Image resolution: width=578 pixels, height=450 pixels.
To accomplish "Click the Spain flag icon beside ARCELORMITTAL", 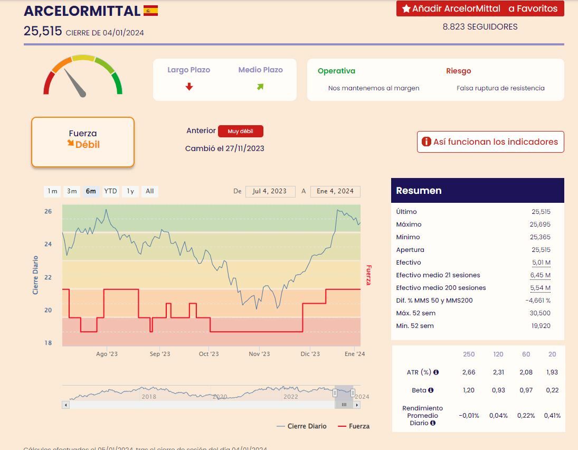I will pyautogui.click(x=151, y=11).
